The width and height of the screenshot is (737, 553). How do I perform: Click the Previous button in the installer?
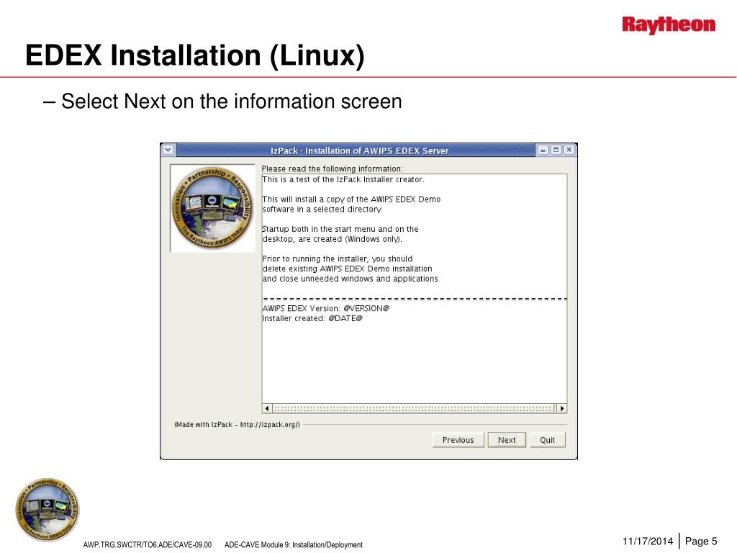tap(458, 440)
